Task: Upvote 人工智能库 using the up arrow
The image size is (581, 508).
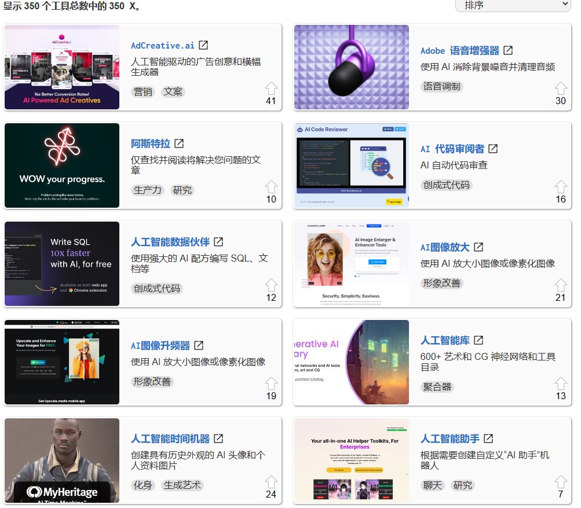Action: 561,384
